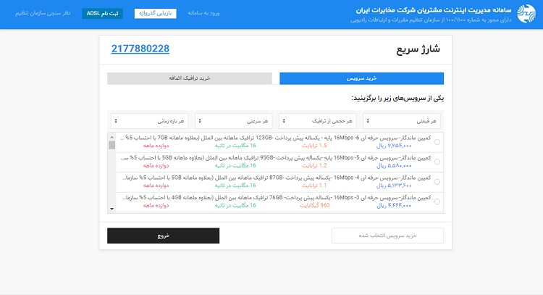Select the 5,133,600 Rial service radio button
543x295 pixels.
437,182
